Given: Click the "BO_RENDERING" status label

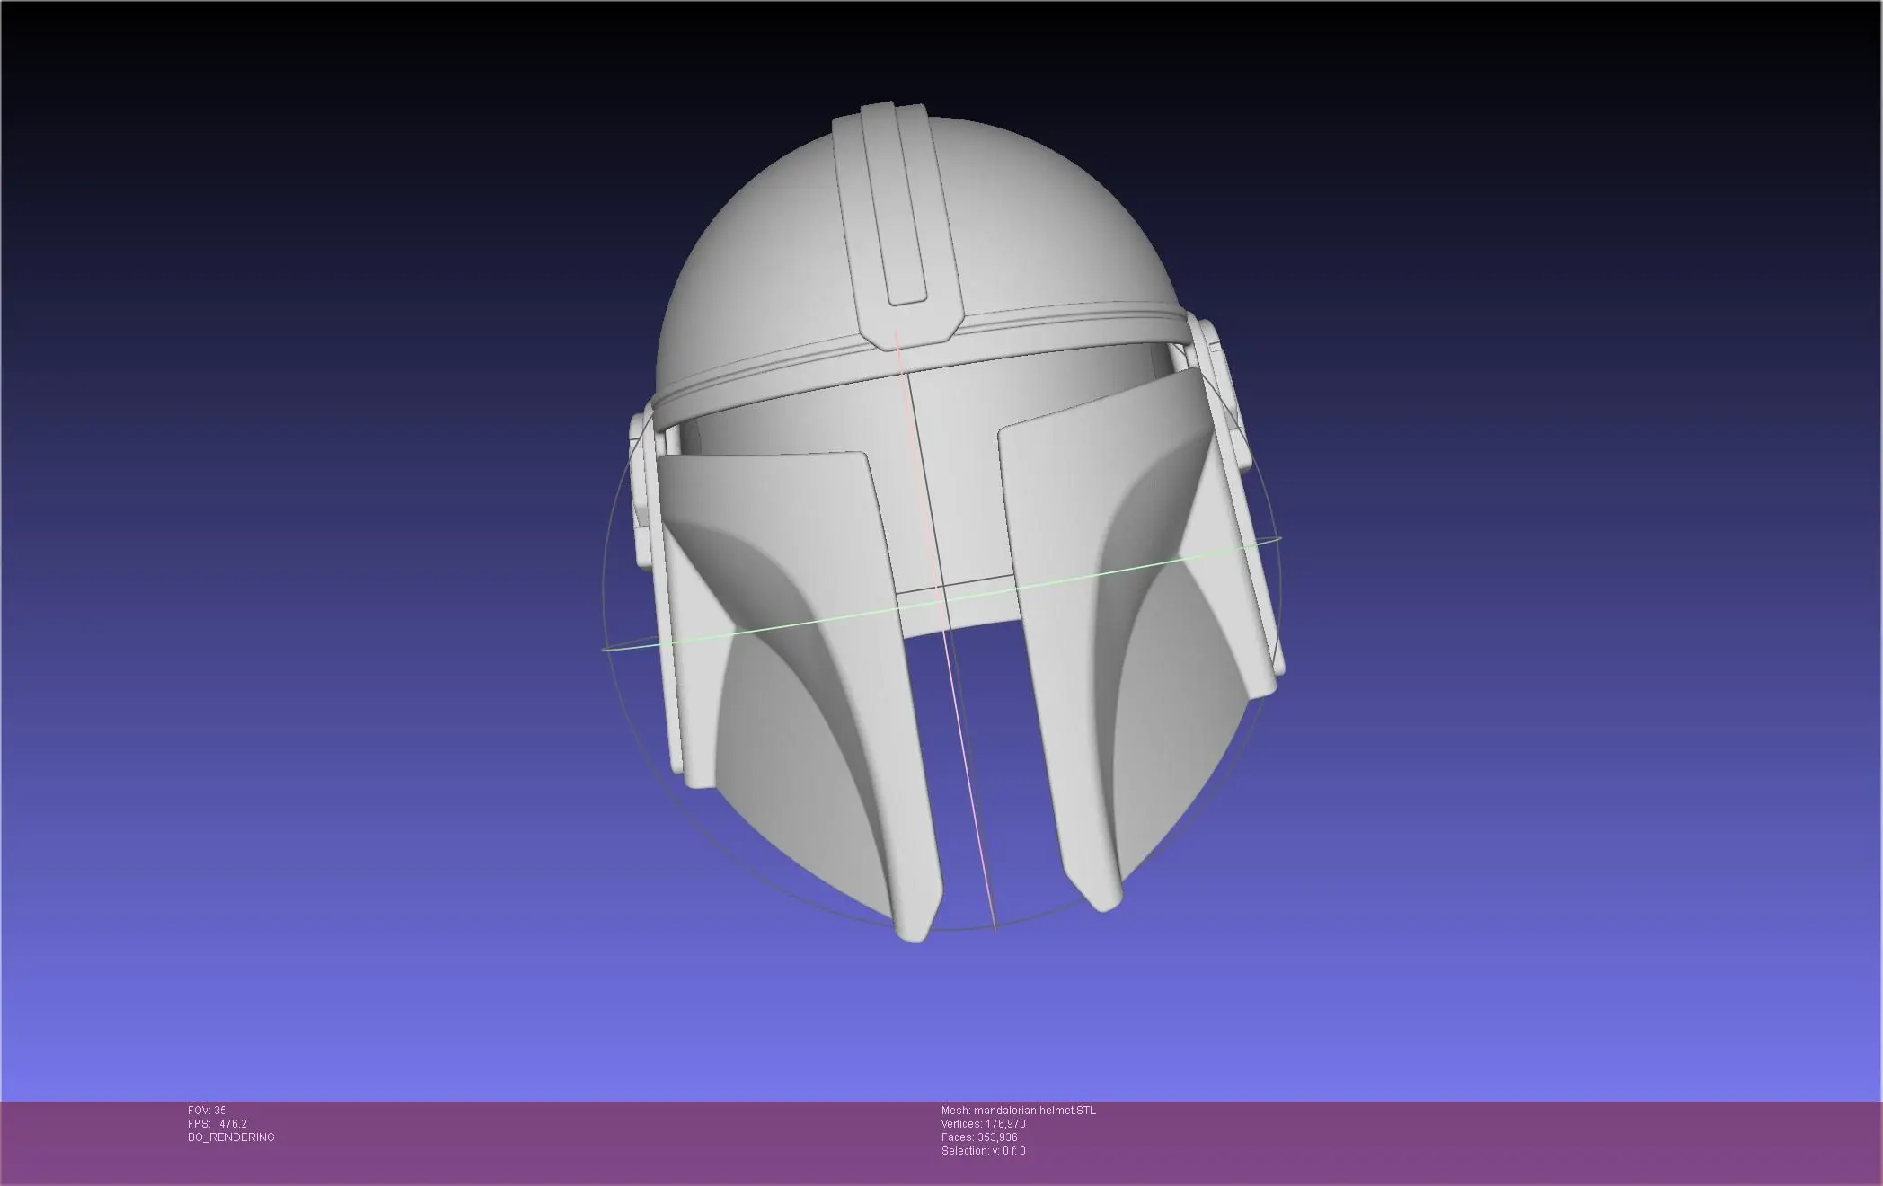Looking at the screenshot, I should pyautogui.click(x=231, y=1137).
